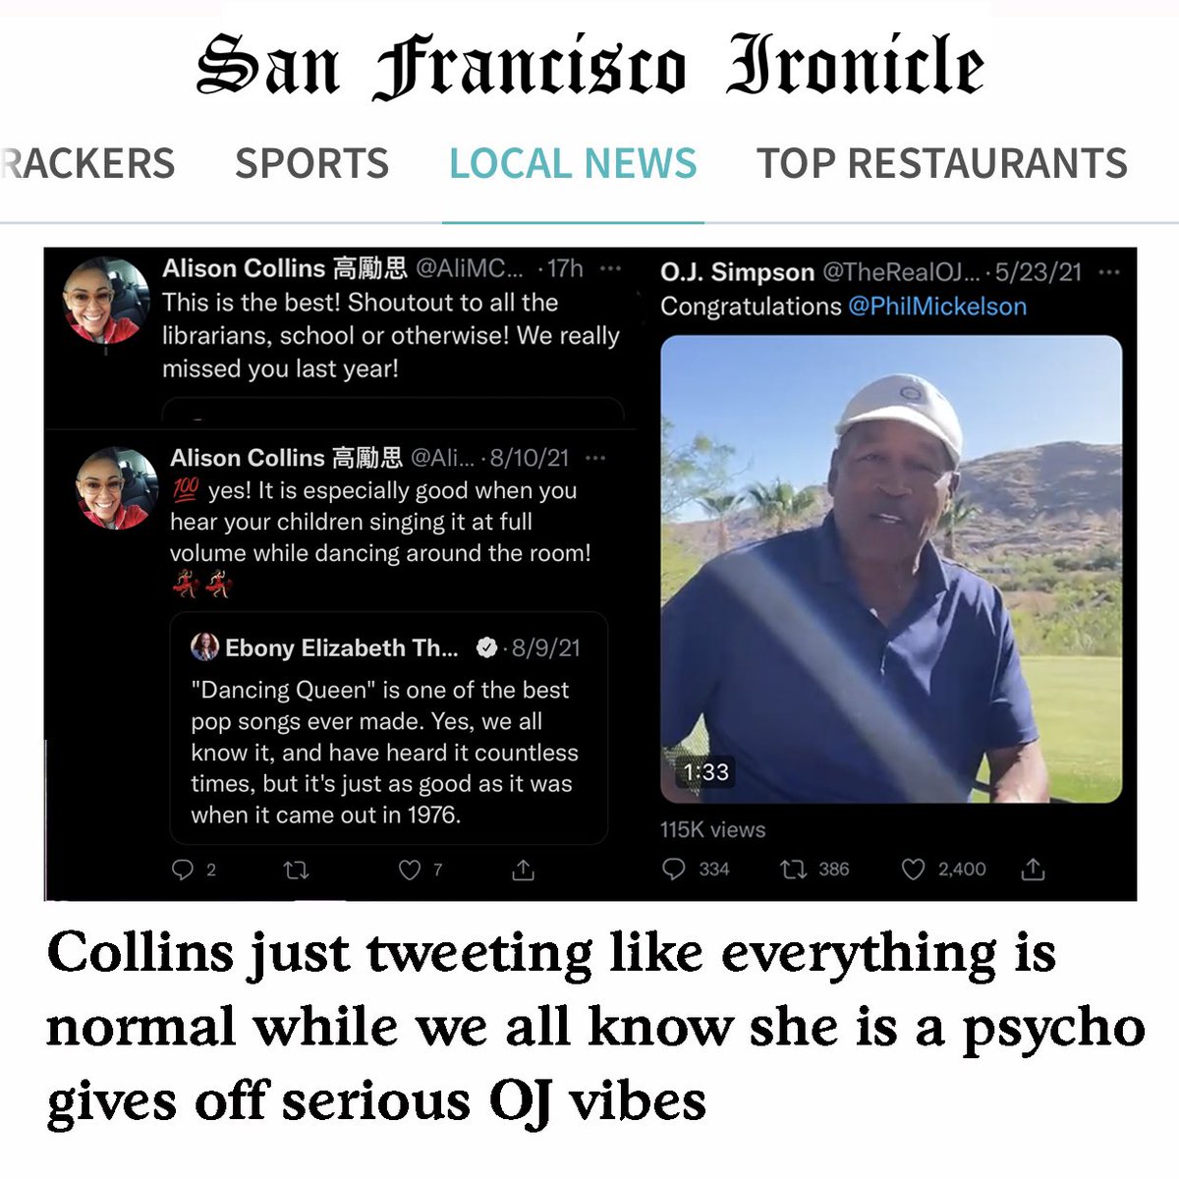This screenshot has width=1179, height=1179.
Task: Open reply icon on Dancing Queen tweet
Action: (183, 870)
